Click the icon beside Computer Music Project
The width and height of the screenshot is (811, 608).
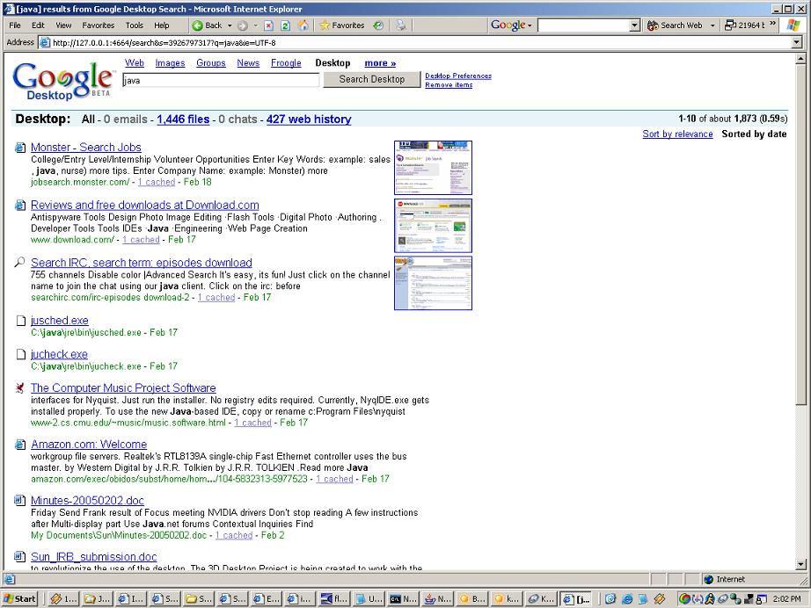(x=20, y=388)
